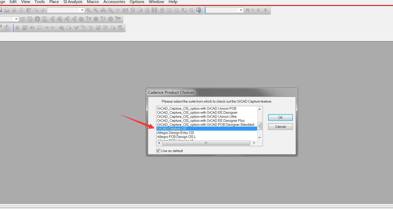Toggle snap to grid on the toolbar
This screenshot has height=209, width=393.
(x=169, y=10)
